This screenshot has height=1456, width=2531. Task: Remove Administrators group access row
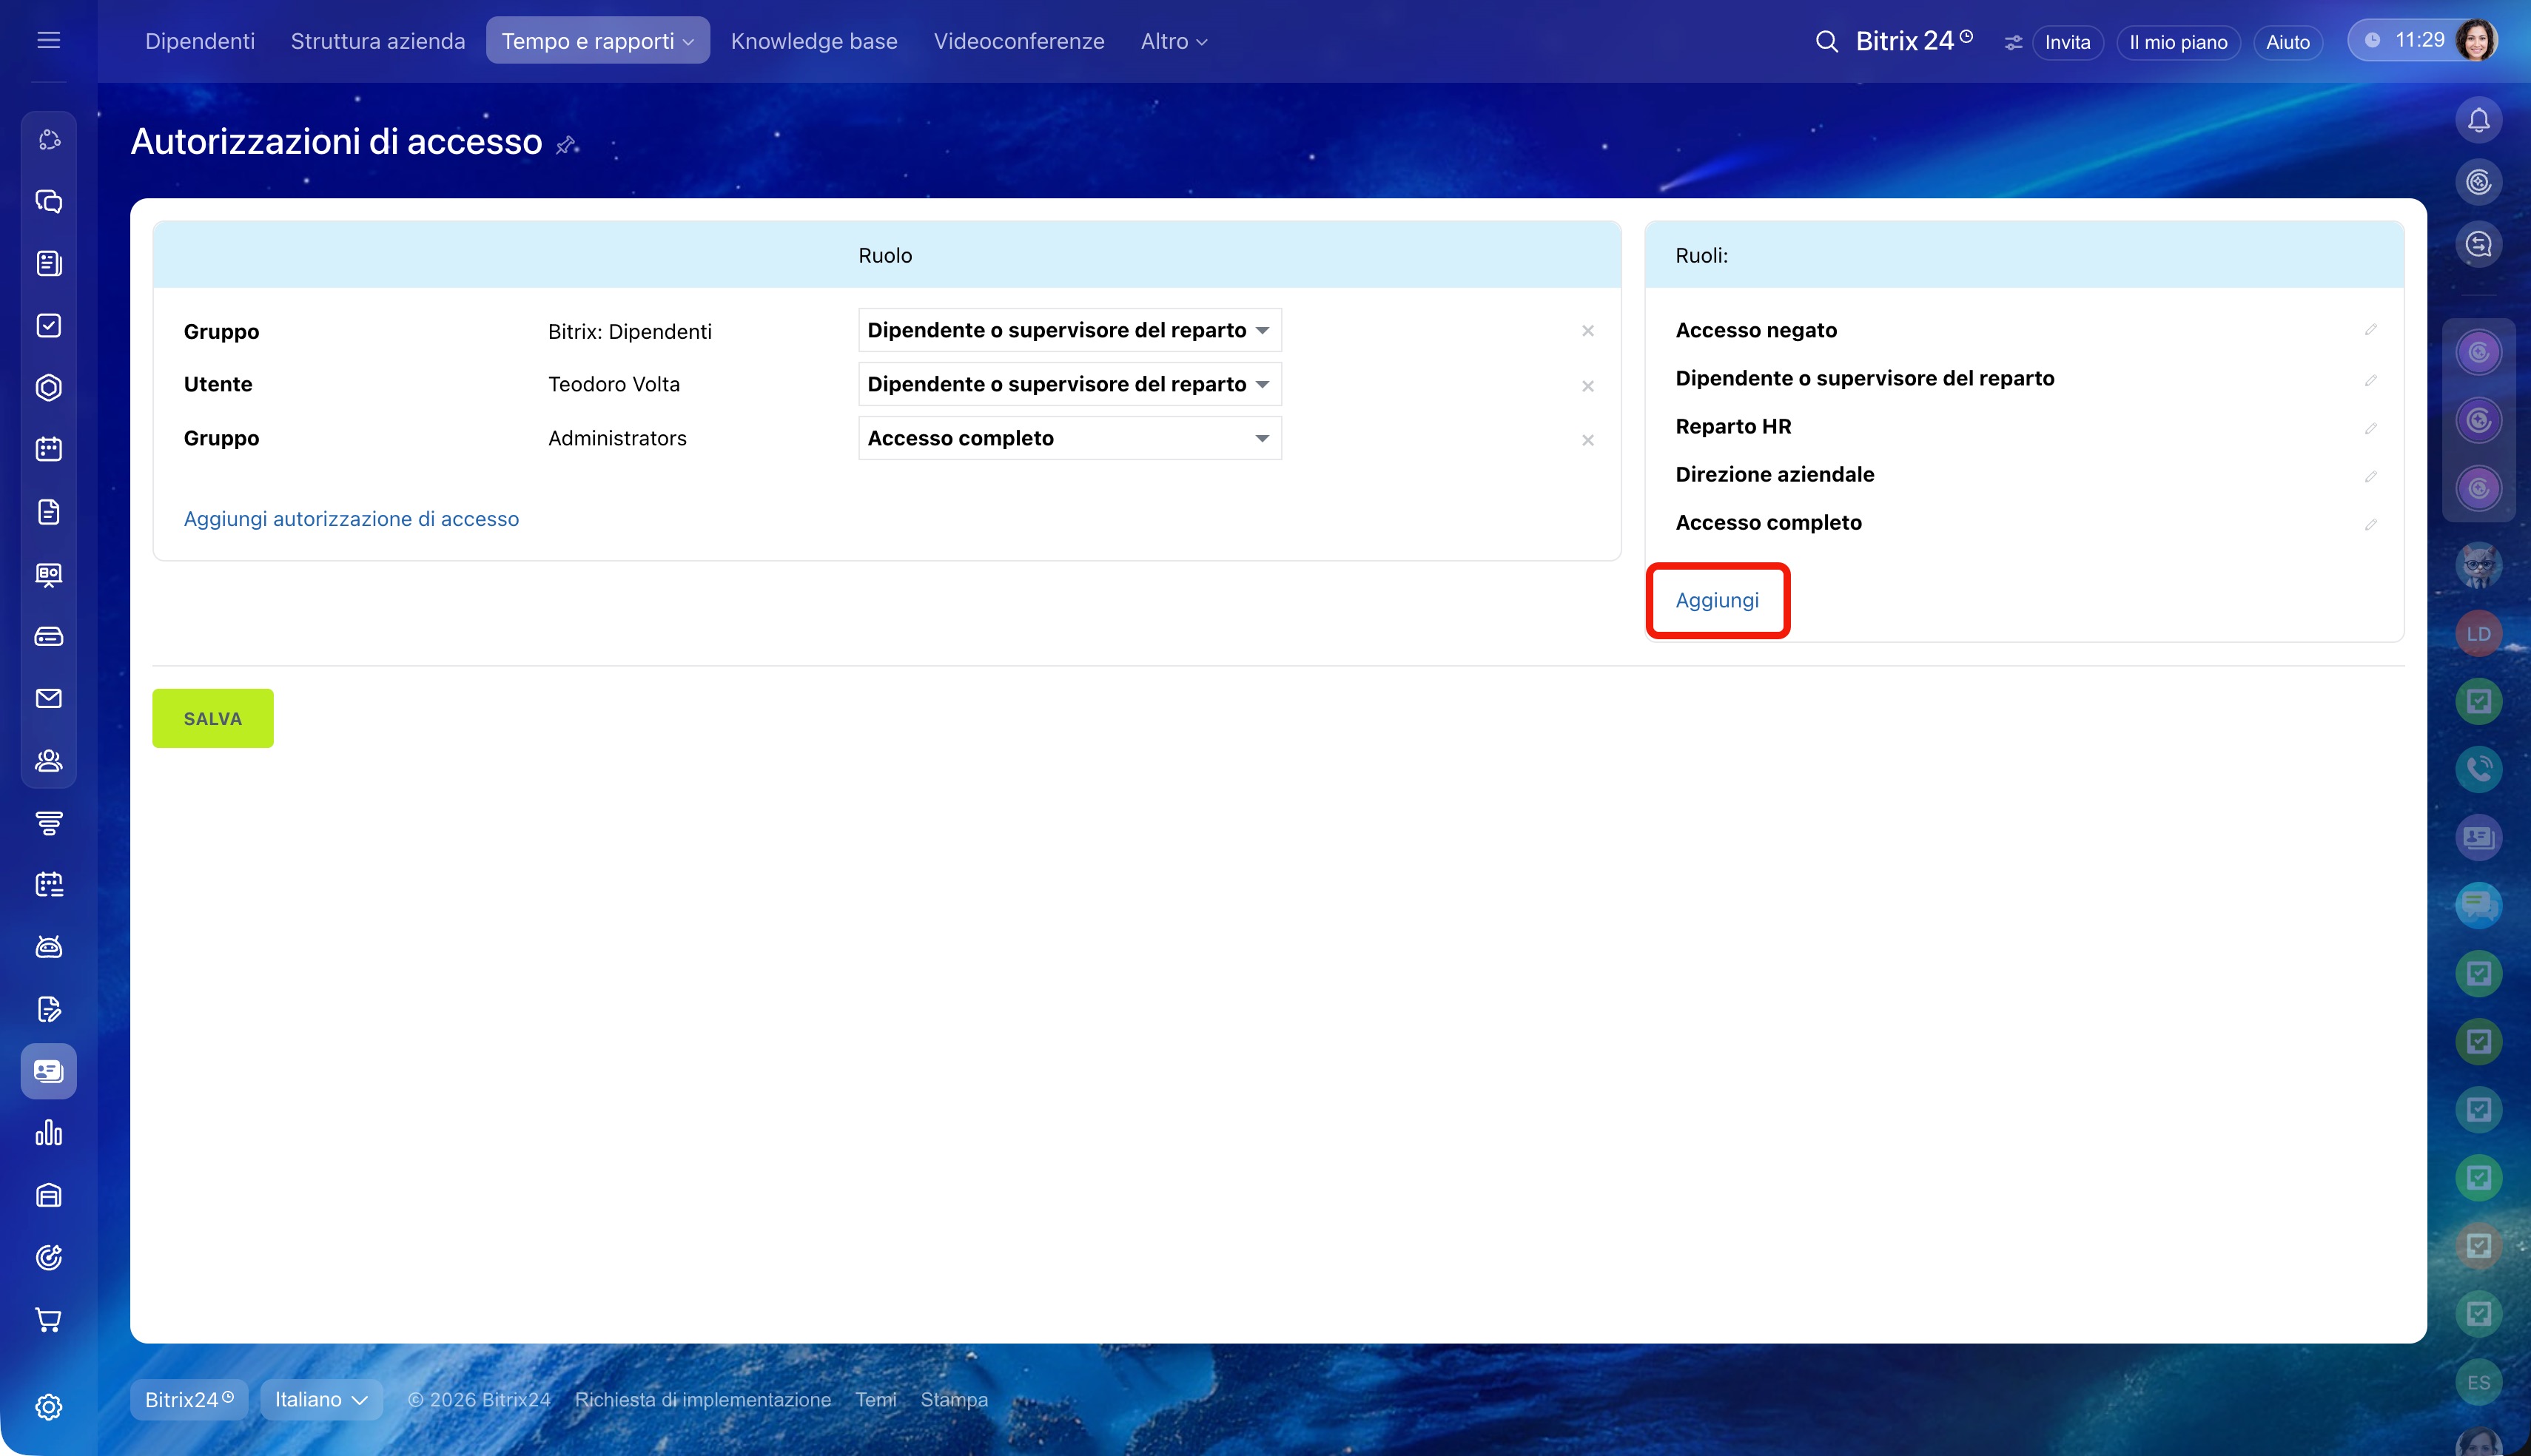tap(1587, 440)
